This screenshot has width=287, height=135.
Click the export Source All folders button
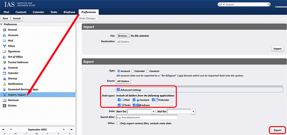tap(123, 81)
